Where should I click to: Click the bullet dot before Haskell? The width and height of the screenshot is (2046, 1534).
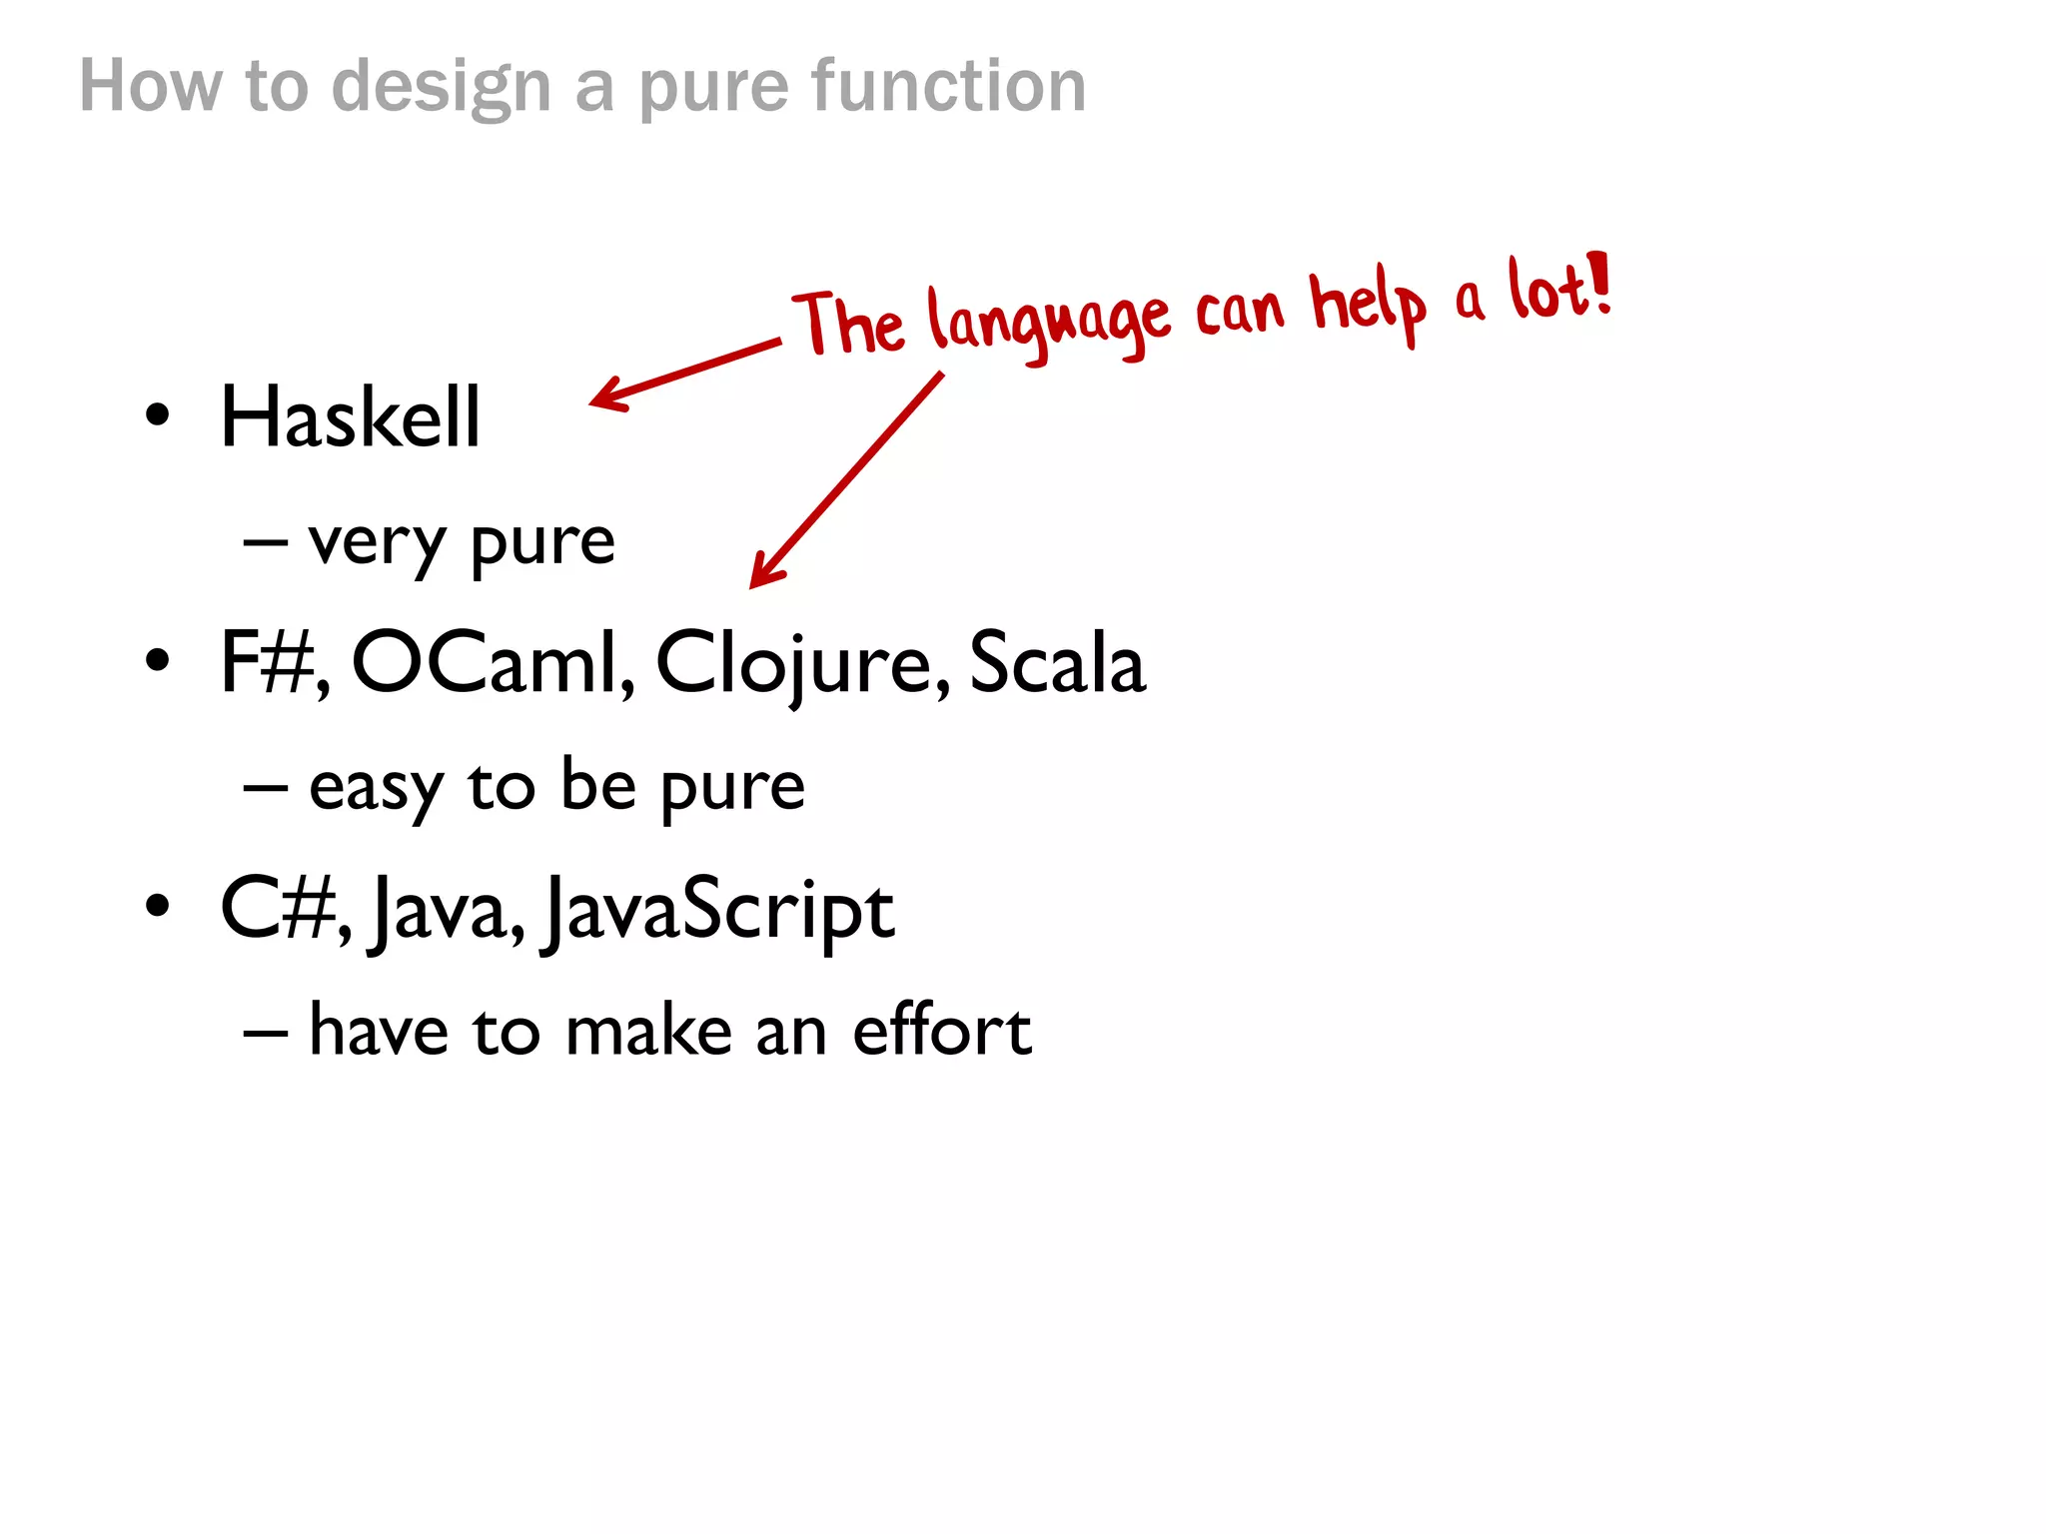coord(157,414)
